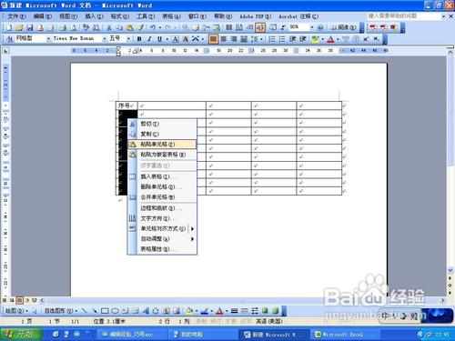Click the Decrease Indent icon
This screenshot has height=341, width=455.
[292, 39]
